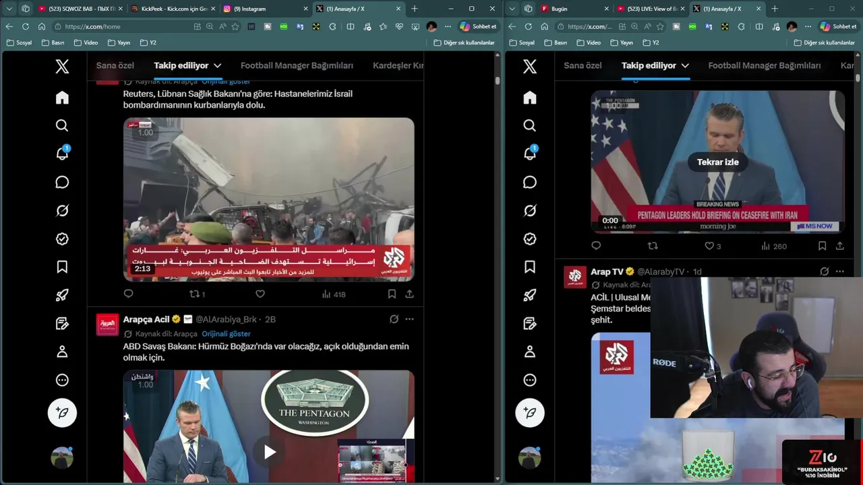
Task: Switch to Sana özel tab in left window
Action: pyautogui.click(x=115, y=65)
